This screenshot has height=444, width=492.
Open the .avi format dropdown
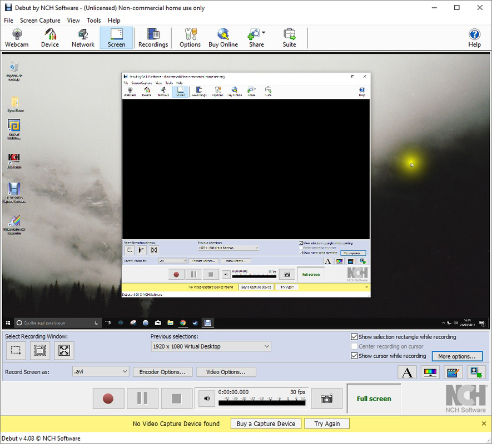click(x=101, y=372)
